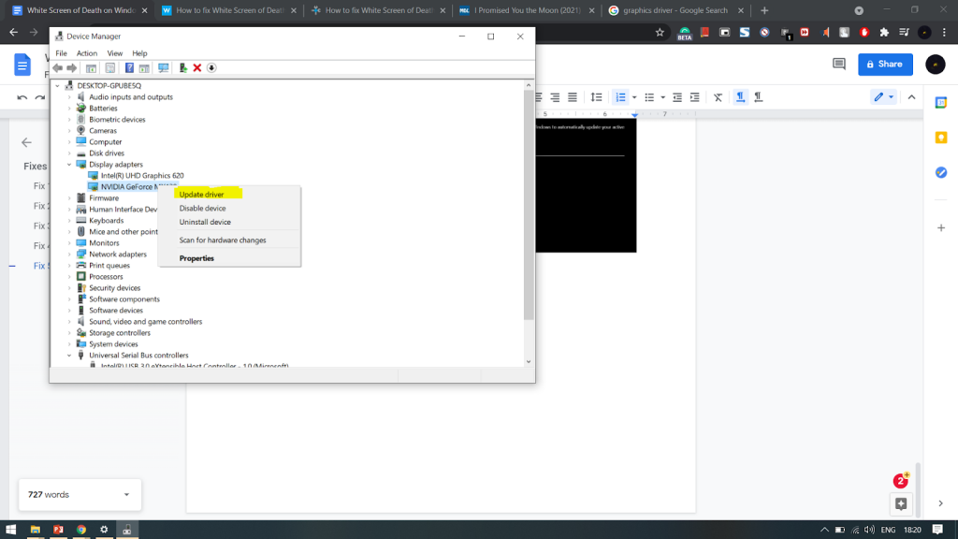Open a new Chrome tab

coord(764,10)
